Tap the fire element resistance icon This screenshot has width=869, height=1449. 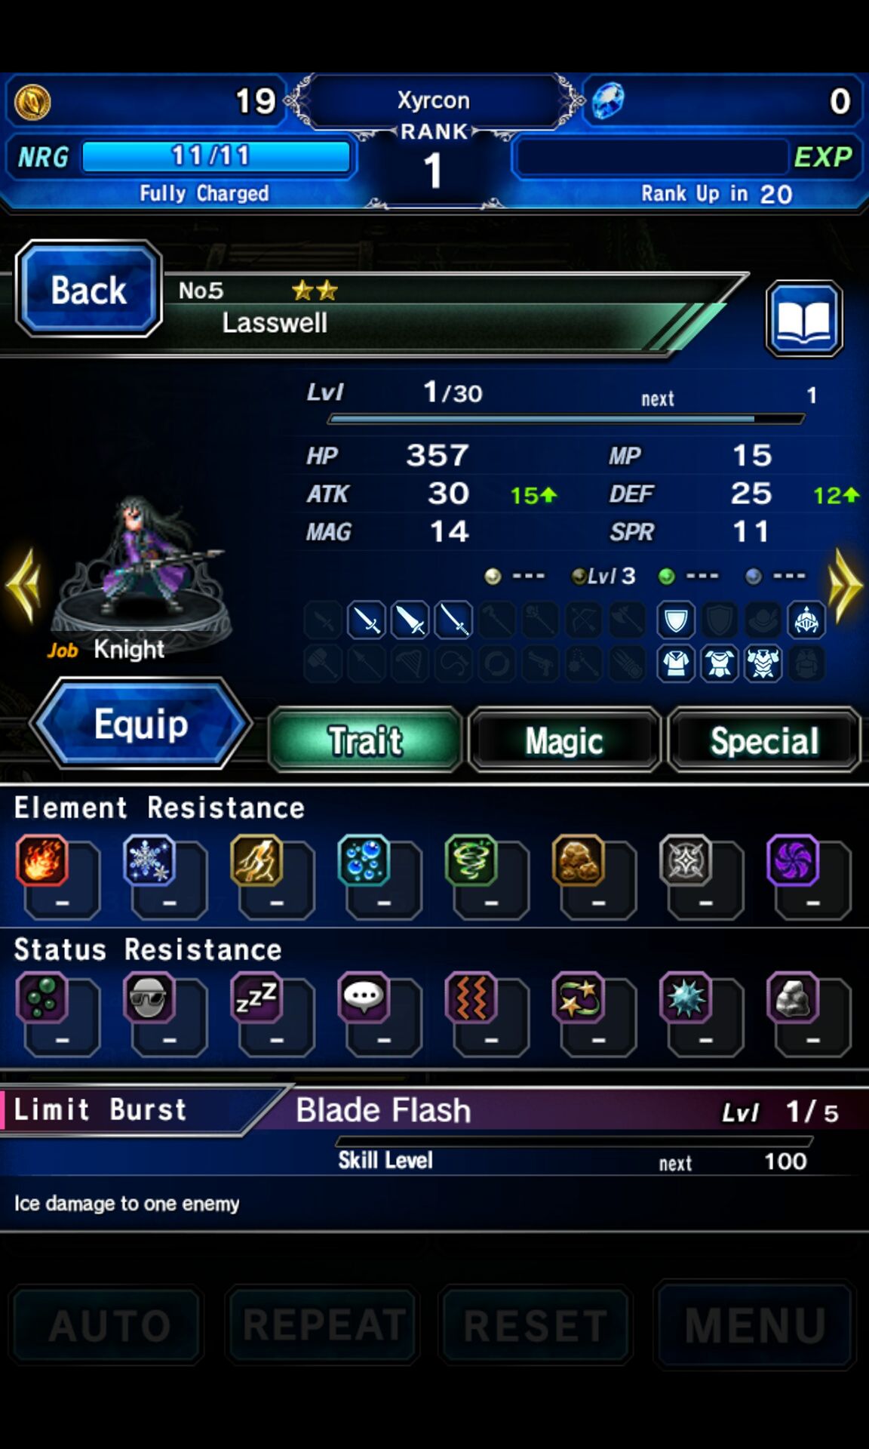(42, 860)
